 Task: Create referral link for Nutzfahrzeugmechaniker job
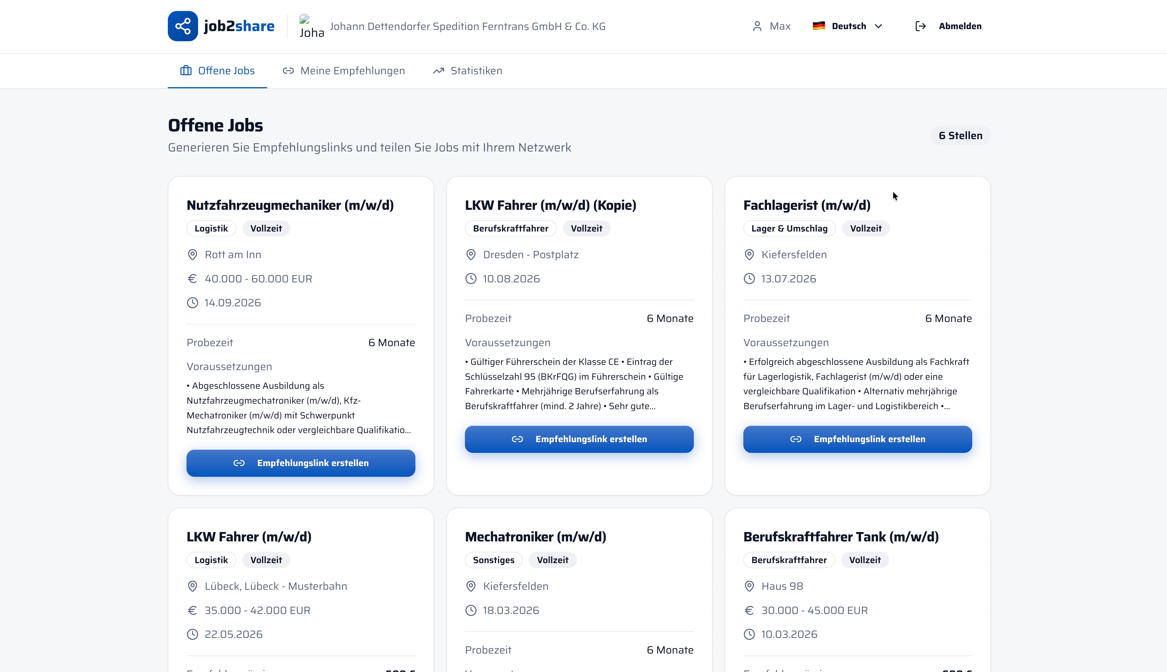[x=301, y=463]
